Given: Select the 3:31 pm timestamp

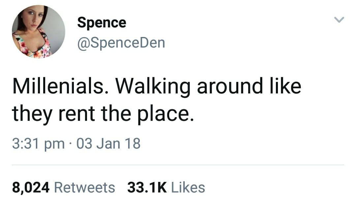Looking at the screenshot, I should pyautogui.click(x=38, y=144).
